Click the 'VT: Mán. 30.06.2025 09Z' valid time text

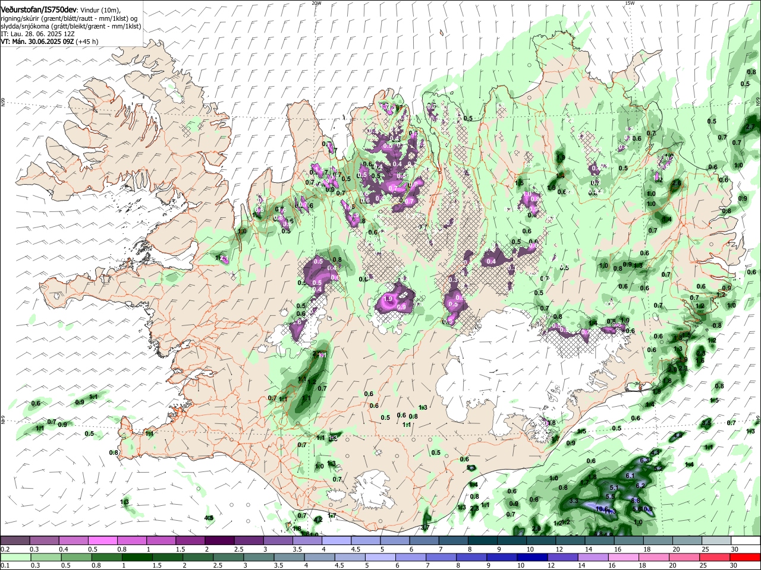coord(37,42)
